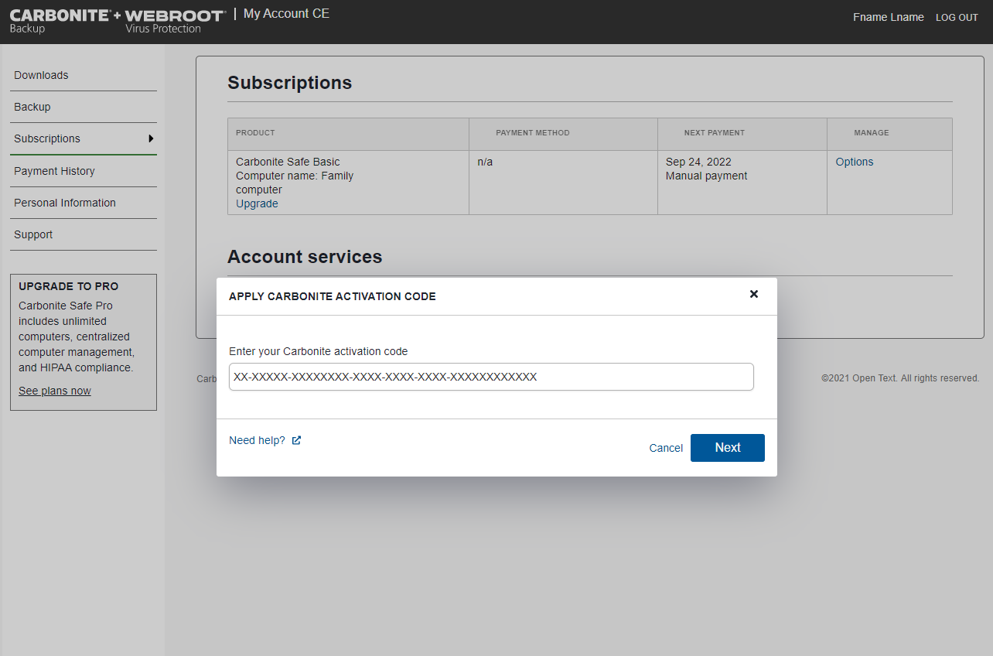
Task: Open the Need help support link
Action: pyautogui.click(x=256, y=439)
